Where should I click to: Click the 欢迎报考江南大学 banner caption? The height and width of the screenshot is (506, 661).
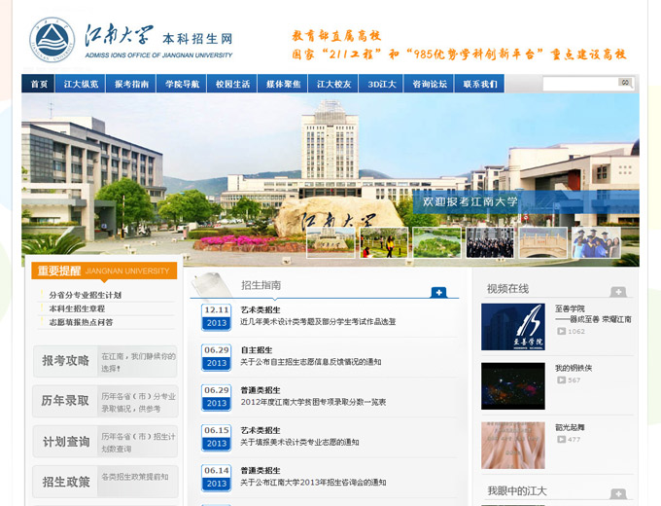(x=470, y=201)
